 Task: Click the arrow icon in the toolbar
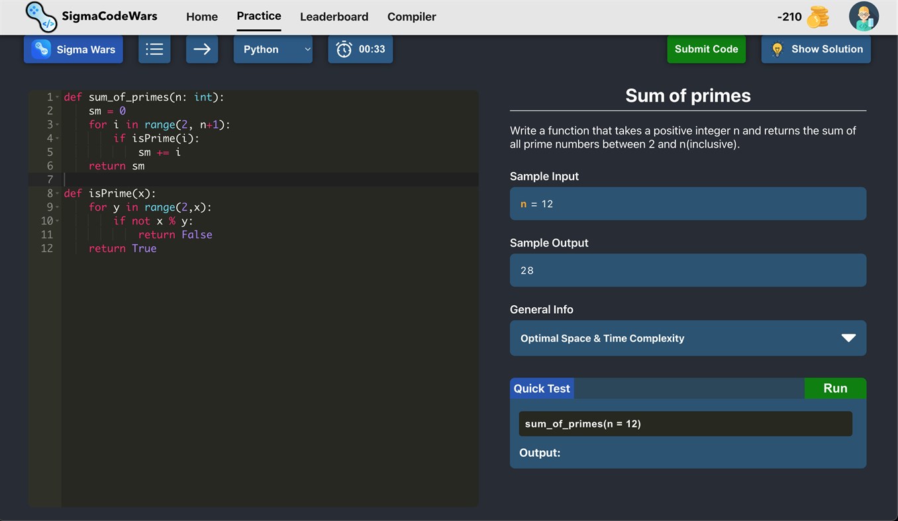click(201, 48)
